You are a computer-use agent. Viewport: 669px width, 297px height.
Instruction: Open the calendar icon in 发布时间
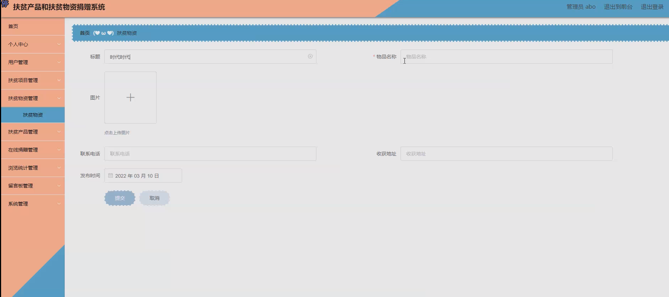click(x=111, y=176)
